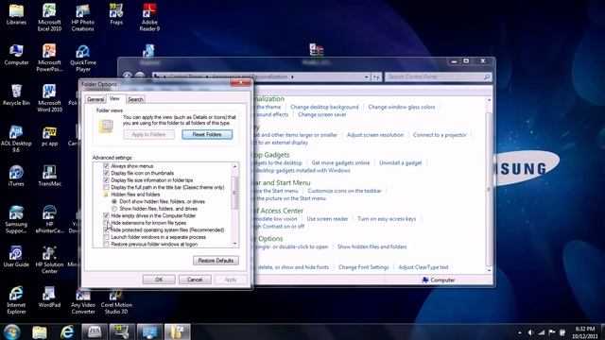Open Microsoft PowerPoint desktop icon
The width and height of the screenshot is (605, 340).
click(x=49, y=58)
